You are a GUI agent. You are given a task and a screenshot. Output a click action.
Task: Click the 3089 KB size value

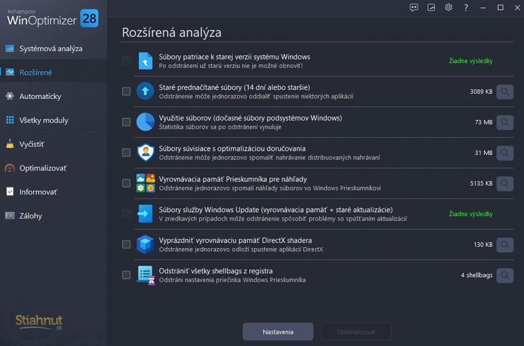coord(481,91)
